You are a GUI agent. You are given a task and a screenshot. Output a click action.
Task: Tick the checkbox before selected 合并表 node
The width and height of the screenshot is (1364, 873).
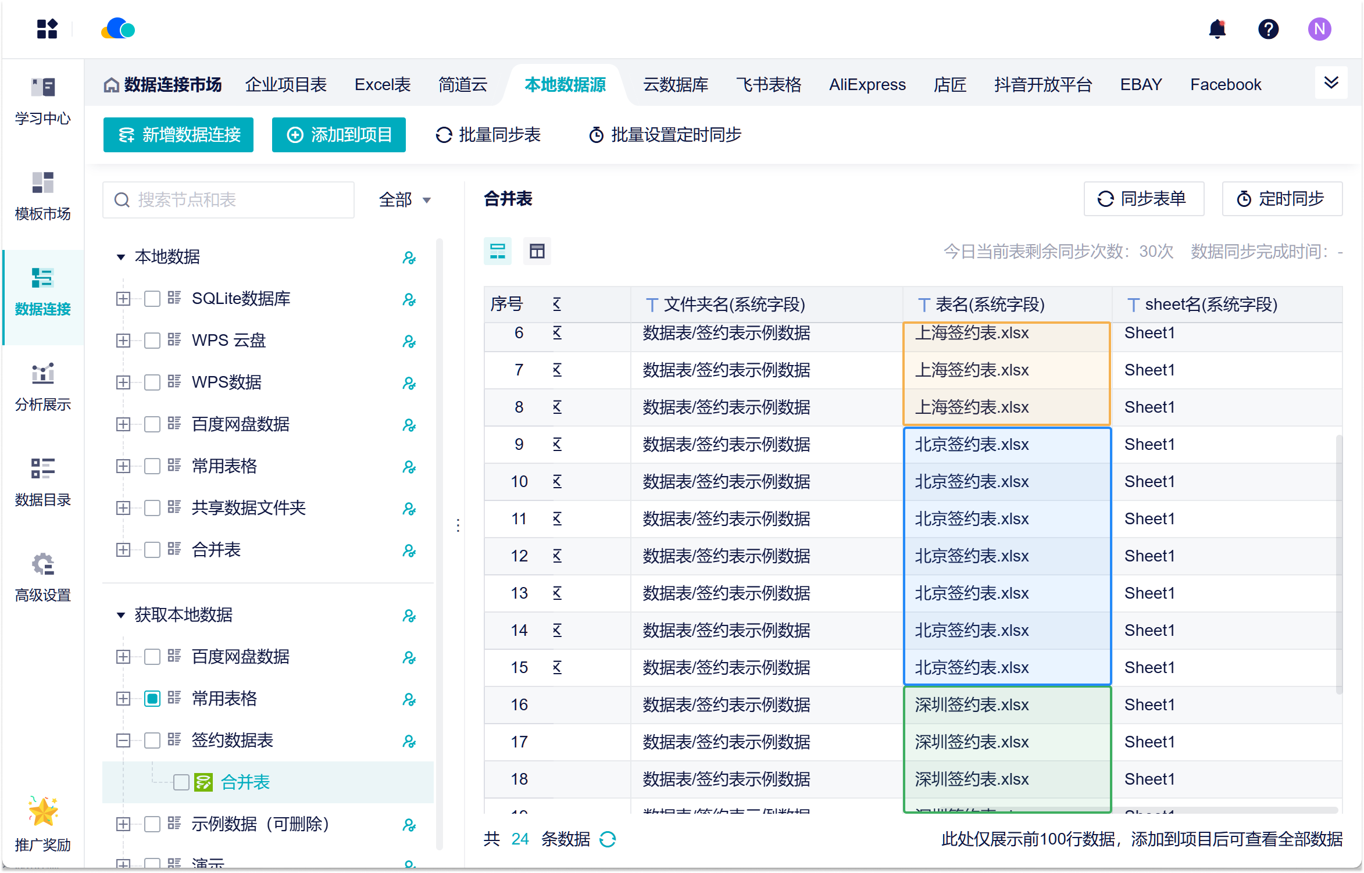click(181, 782)
